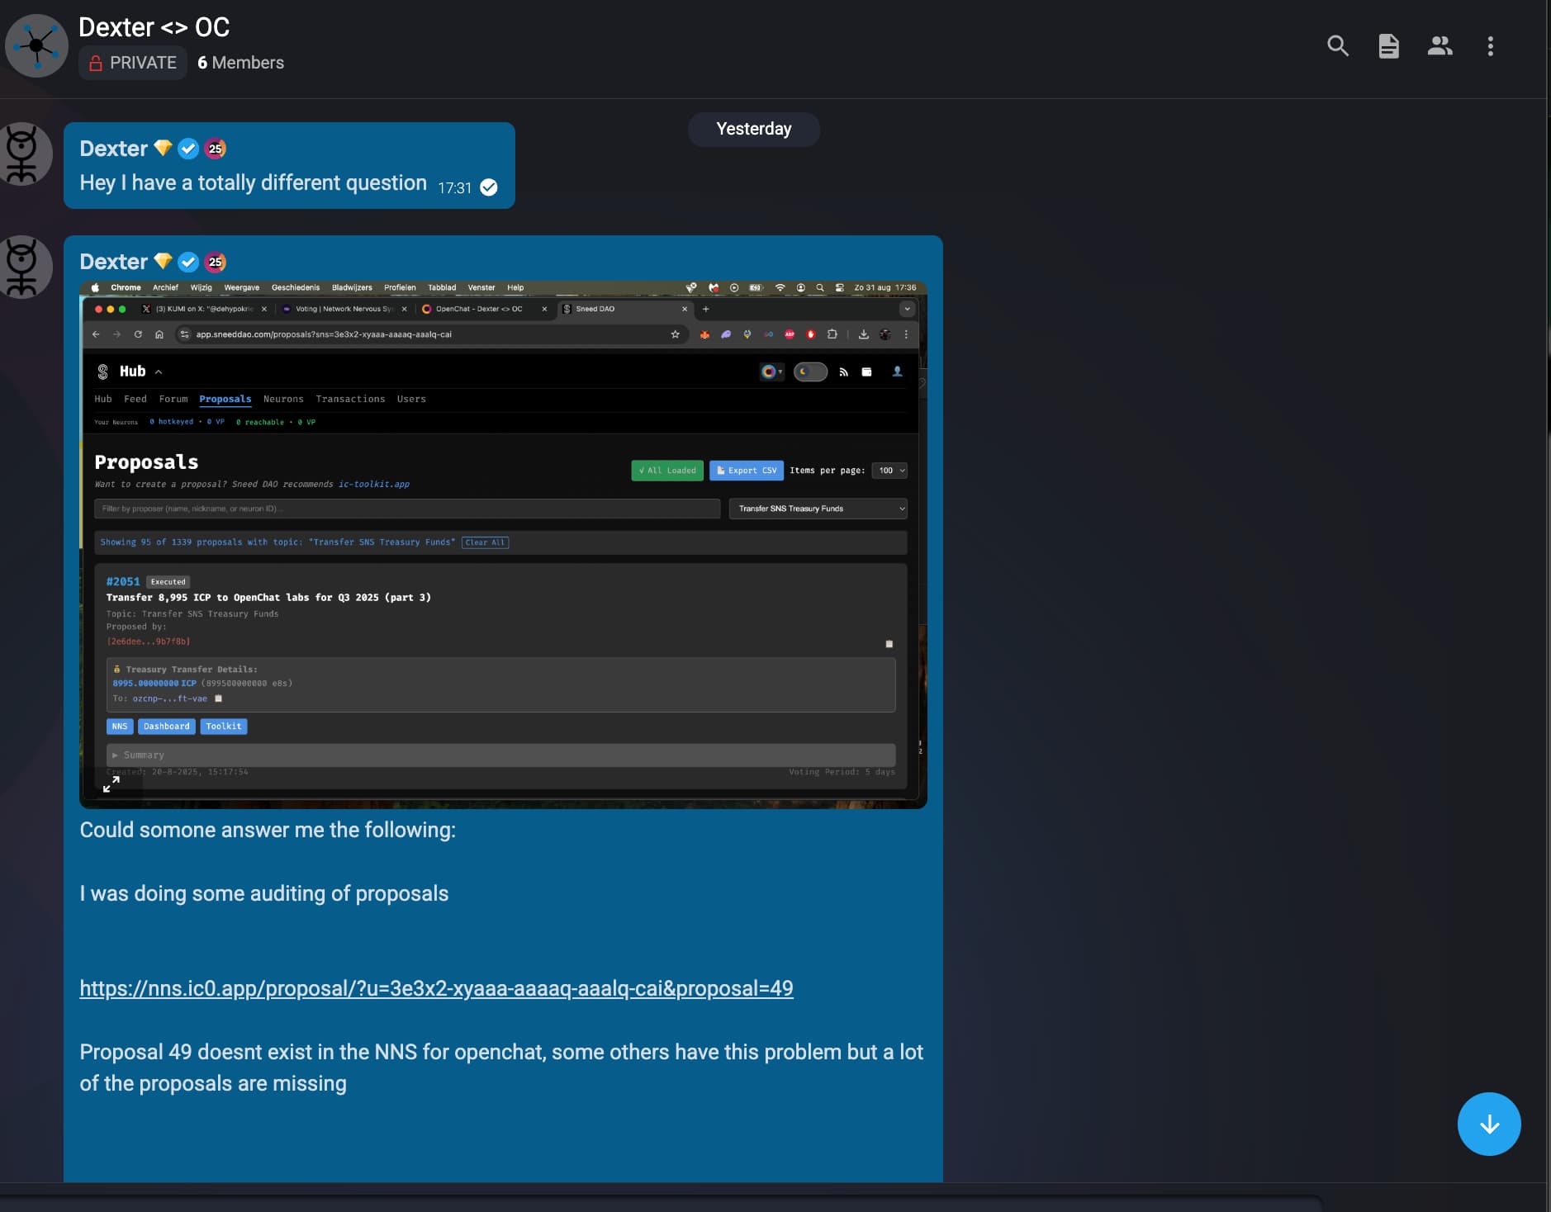In the shared screenshot, click the browser address bar
The height and width of the screenshot is (1212, 1551).
432,334
